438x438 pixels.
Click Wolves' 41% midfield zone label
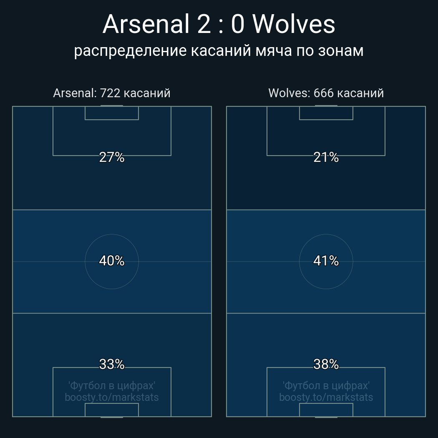click(x=326, y=261)
